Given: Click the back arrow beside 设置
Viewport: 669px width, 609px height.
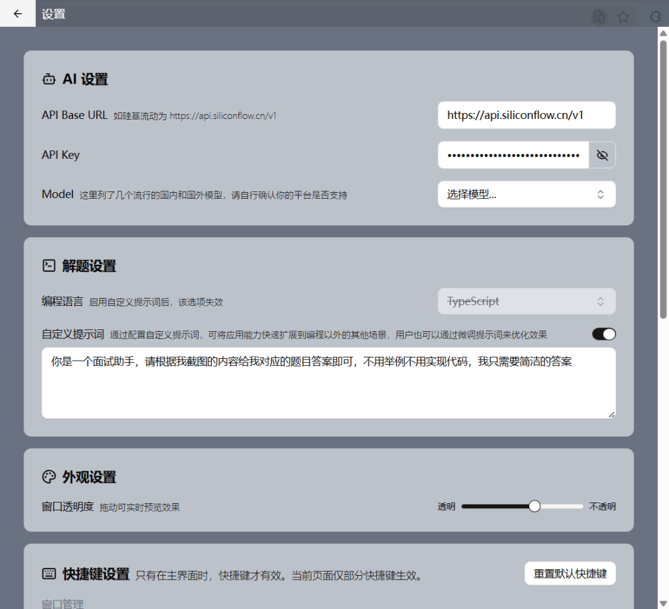Looking at the screenshot, I should coord(17,13).
